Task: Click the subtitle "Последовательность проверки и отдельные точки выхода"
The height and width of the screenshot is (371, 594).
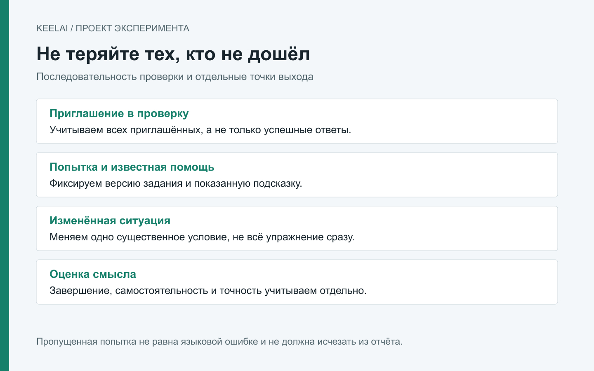Action: tap(175, 77)
